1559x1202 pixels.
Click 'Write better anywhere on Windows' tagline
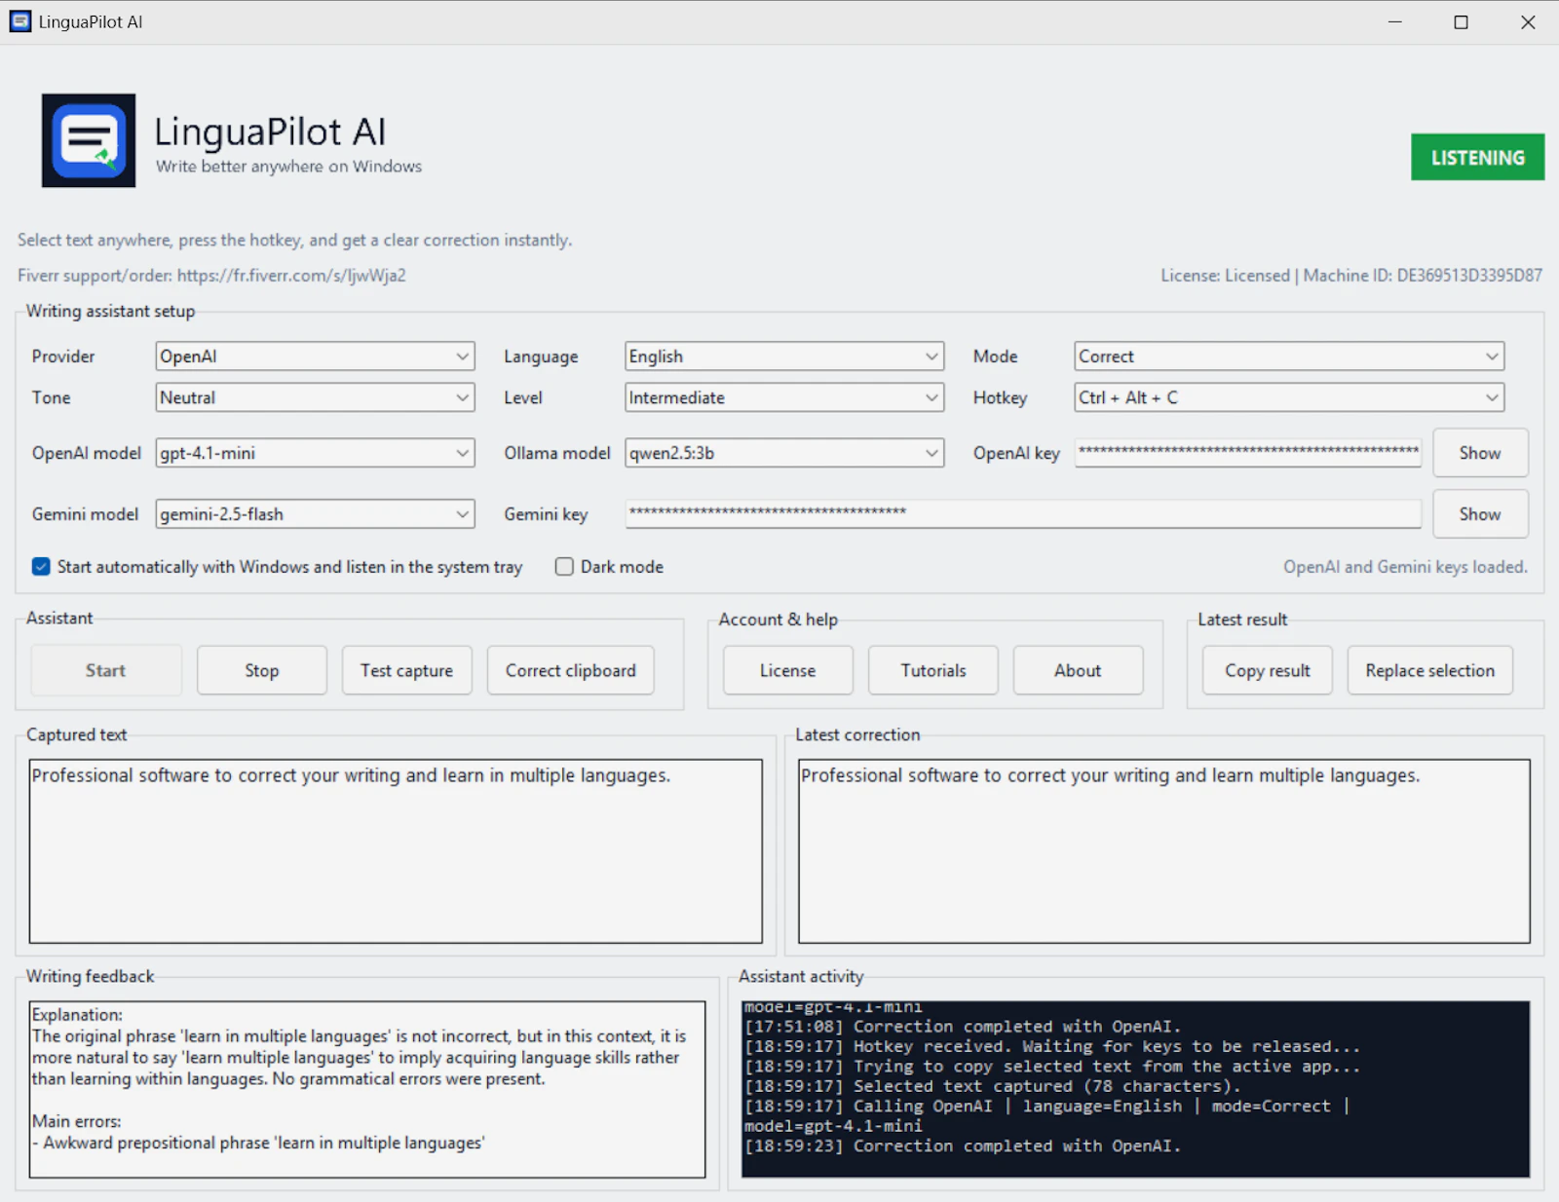click(289, 167)
